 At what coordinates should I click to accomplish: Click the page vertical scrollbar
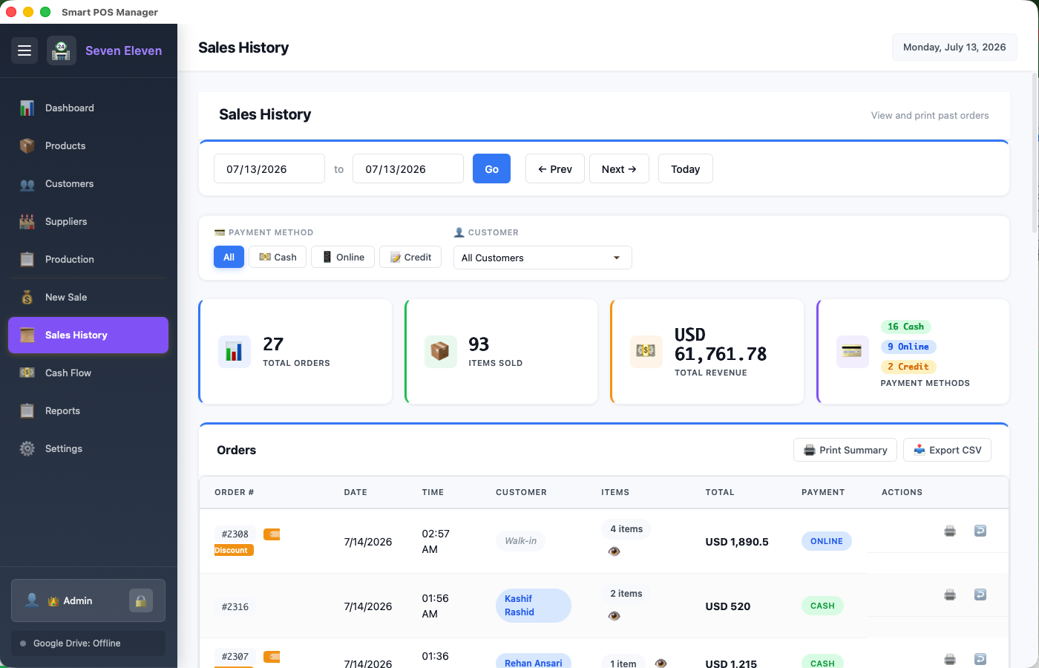click(x=1035, y=153)
